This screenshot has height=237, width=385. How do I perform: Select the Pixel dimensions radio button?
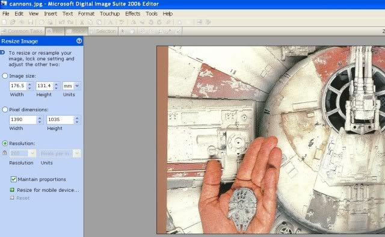(x=5, y=109)
